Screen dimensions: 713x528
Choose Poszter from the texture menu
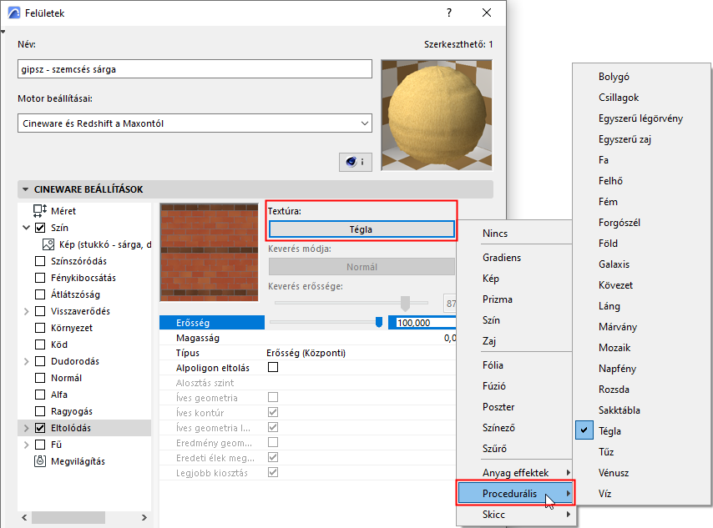coord(498,407)
